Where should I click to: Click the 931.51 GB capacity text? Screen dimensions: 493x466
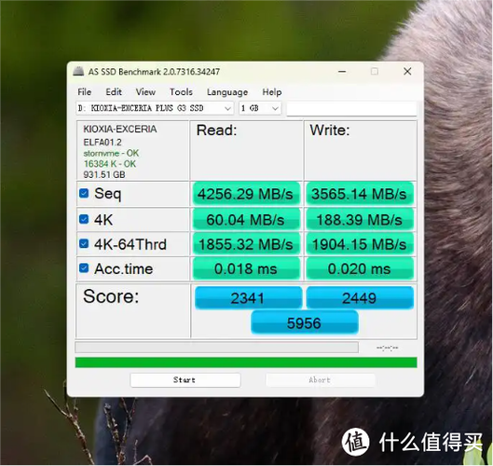click(104, 174)
